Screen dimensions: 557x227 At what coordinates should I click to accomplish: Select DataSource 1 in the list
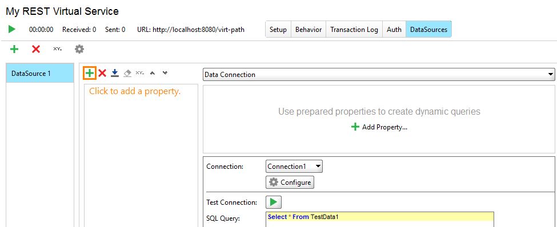pos(40,74)
